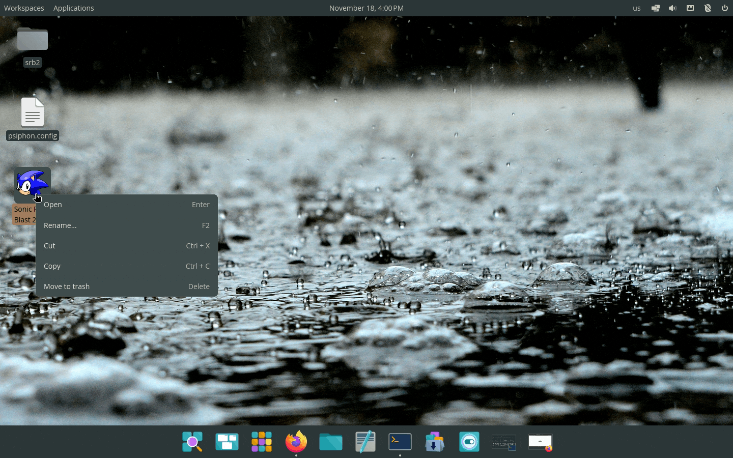Open the 'us' keyboard layout indicator
The width and height of the screenshot is (733, 458).
[x=637, y=8]
